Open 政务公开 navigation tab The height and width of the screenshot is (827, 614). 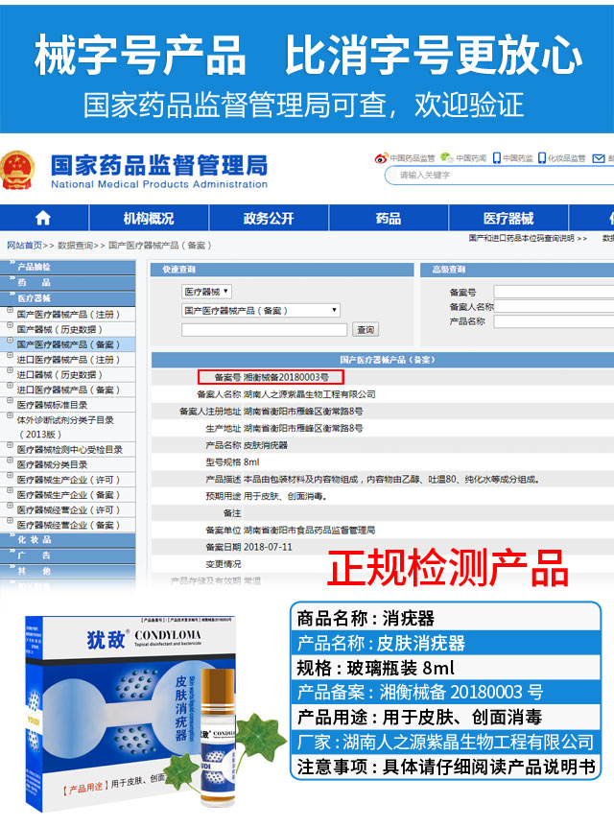tap(269, 219)
